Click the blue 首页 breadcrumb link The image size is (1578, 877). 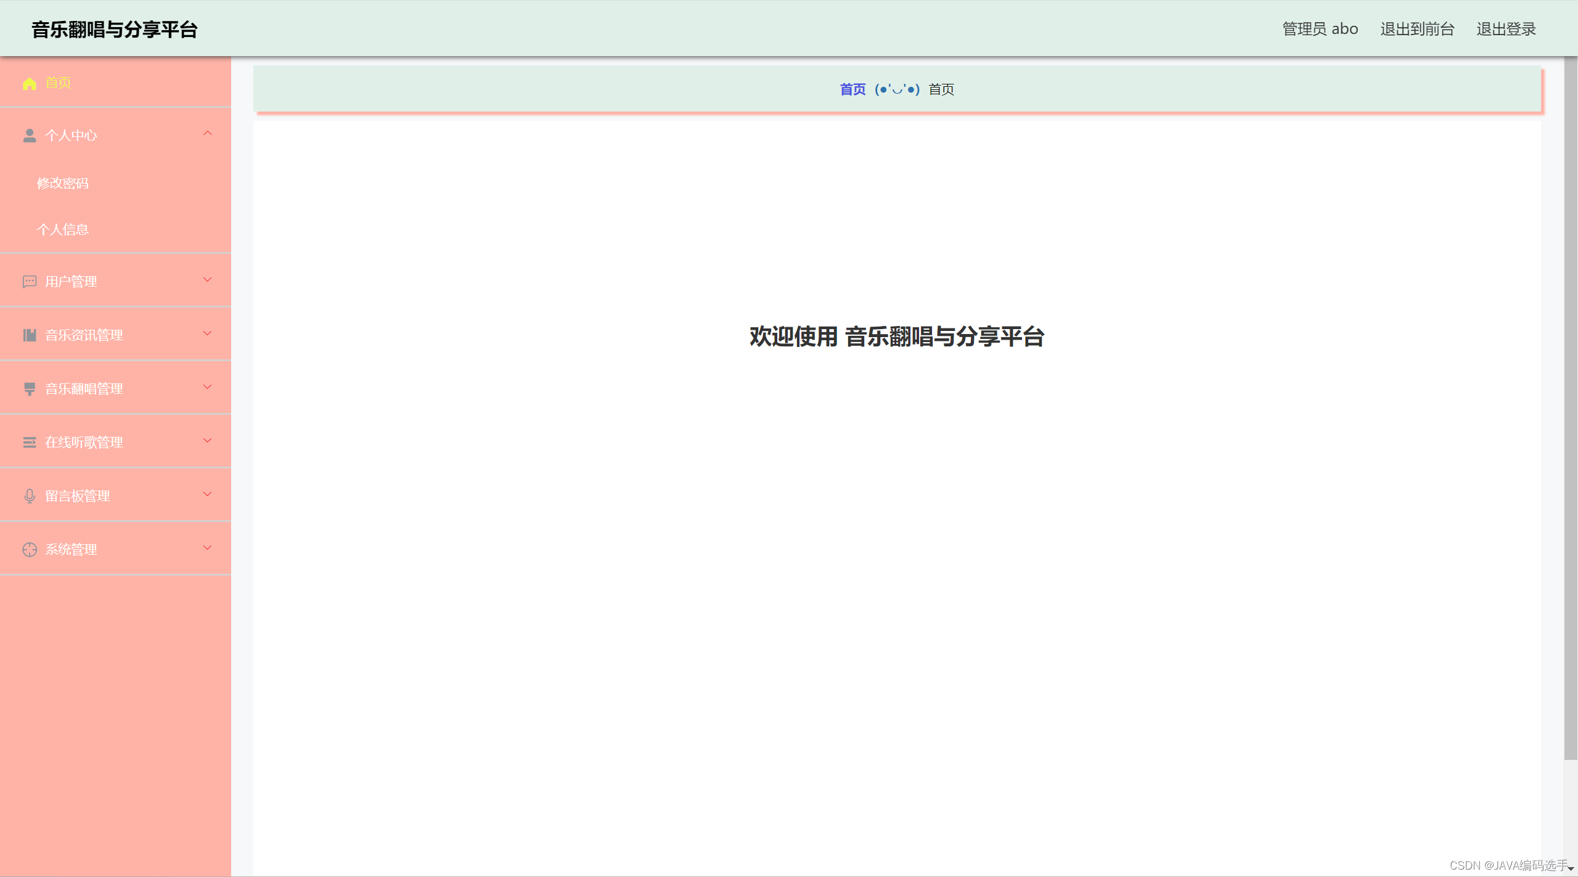click(852, 89)
